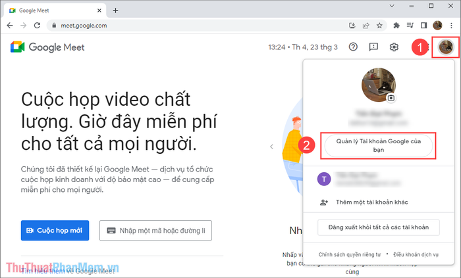The image size is (461, 278).
Task: Click Thêm một tài khoản khác
Action: [x=379, y=202]
